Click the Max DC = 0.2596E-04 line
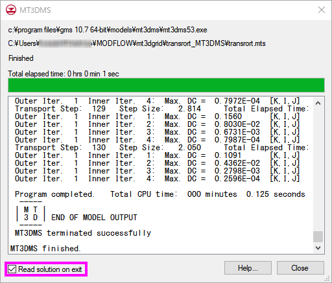This screenshot has width=332, height=283. point(157,179)
